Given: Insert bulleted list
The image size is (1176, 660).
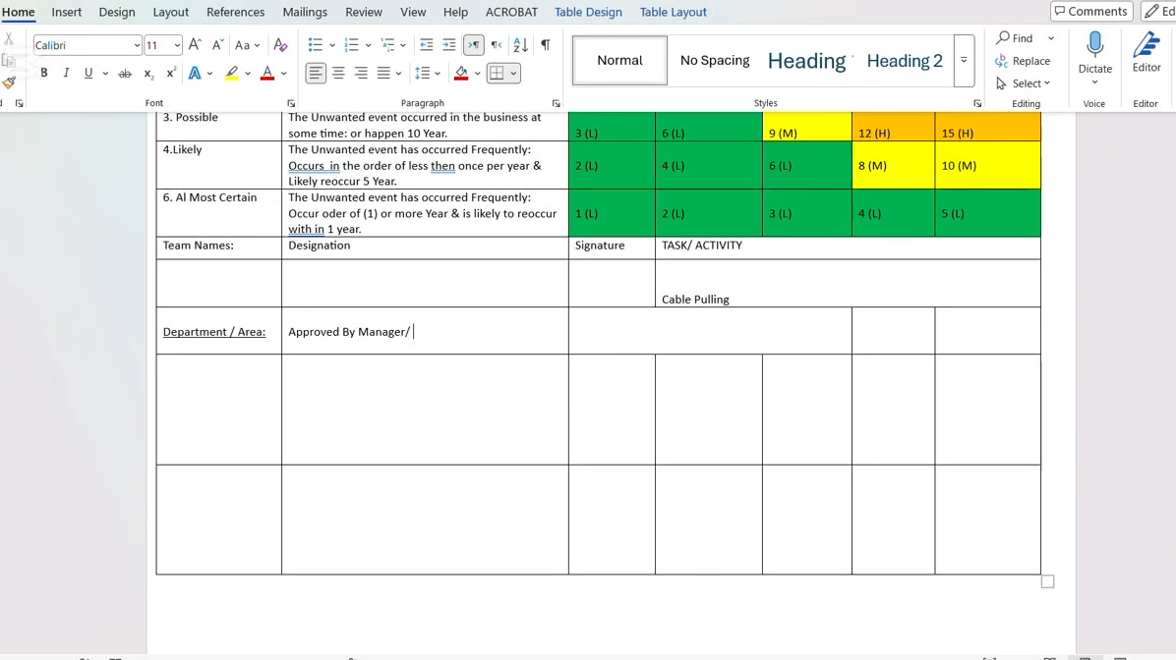Looking at the screenshot, I should point(315,45).
